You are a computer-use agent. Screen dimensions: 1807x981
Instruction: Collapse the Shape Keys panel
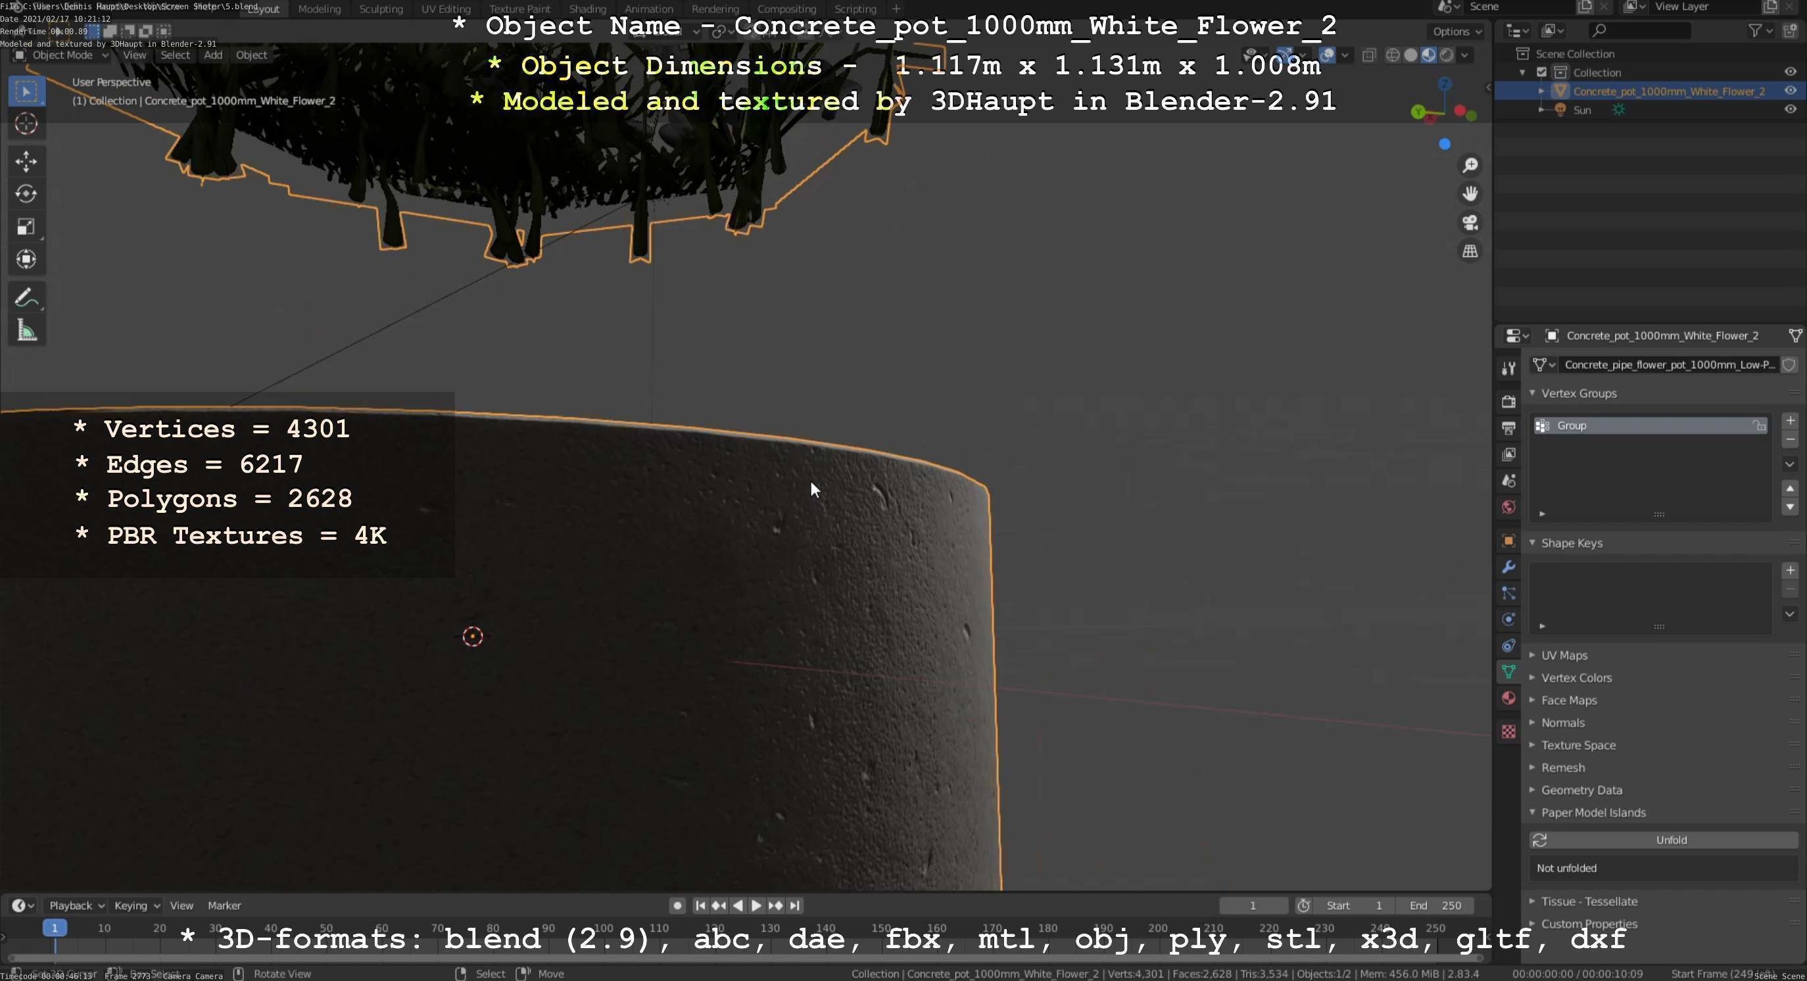pyautogui.click(x=1533, y=542)
